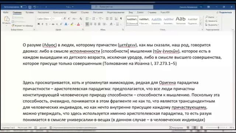Toggle Subscript formatting
This screenshot has height=133, width=236.
pyautogui.click(x=57, y=24)
